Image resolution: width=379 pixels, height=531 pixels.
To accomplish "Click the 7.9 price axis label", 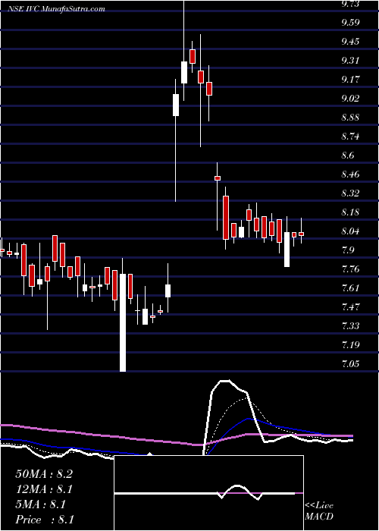I will pos(349,250).
